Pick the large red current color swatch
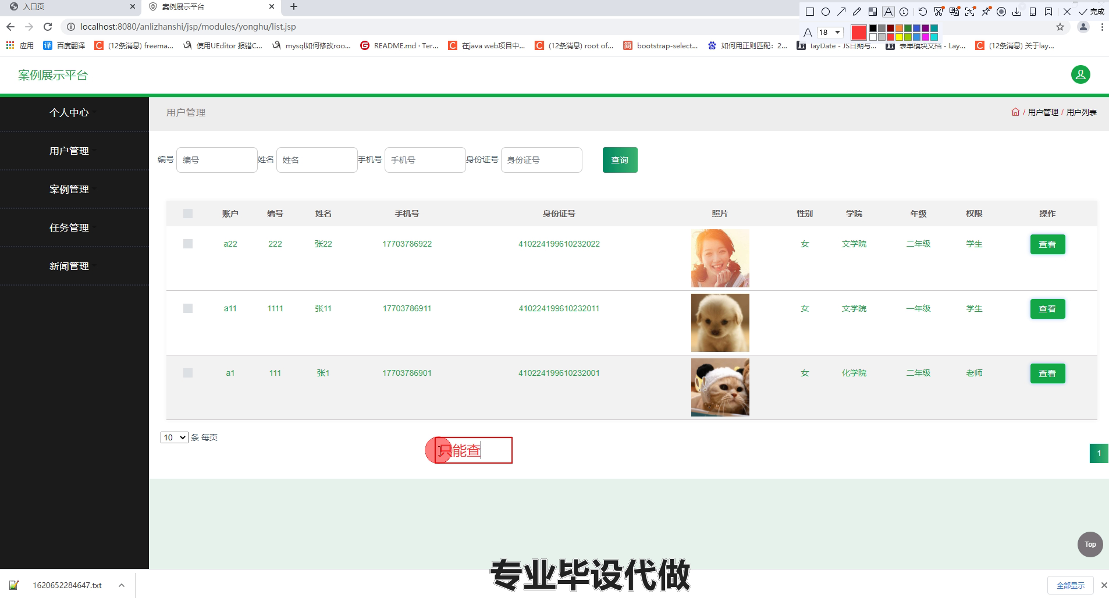 pos(859,33)
